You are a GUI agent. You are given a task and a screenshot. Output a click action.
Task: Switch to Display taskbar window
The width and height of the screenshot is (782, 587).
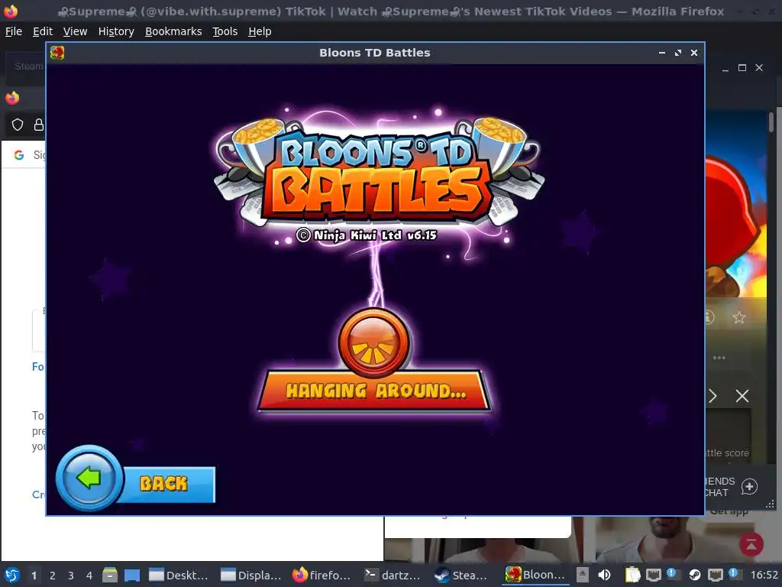[250, 575]
